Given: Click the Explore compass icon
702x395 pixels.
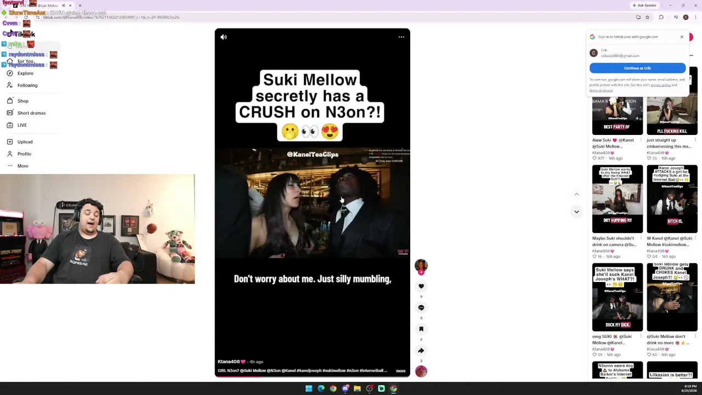Looking at the screenshot, I should tap(10, 73).
